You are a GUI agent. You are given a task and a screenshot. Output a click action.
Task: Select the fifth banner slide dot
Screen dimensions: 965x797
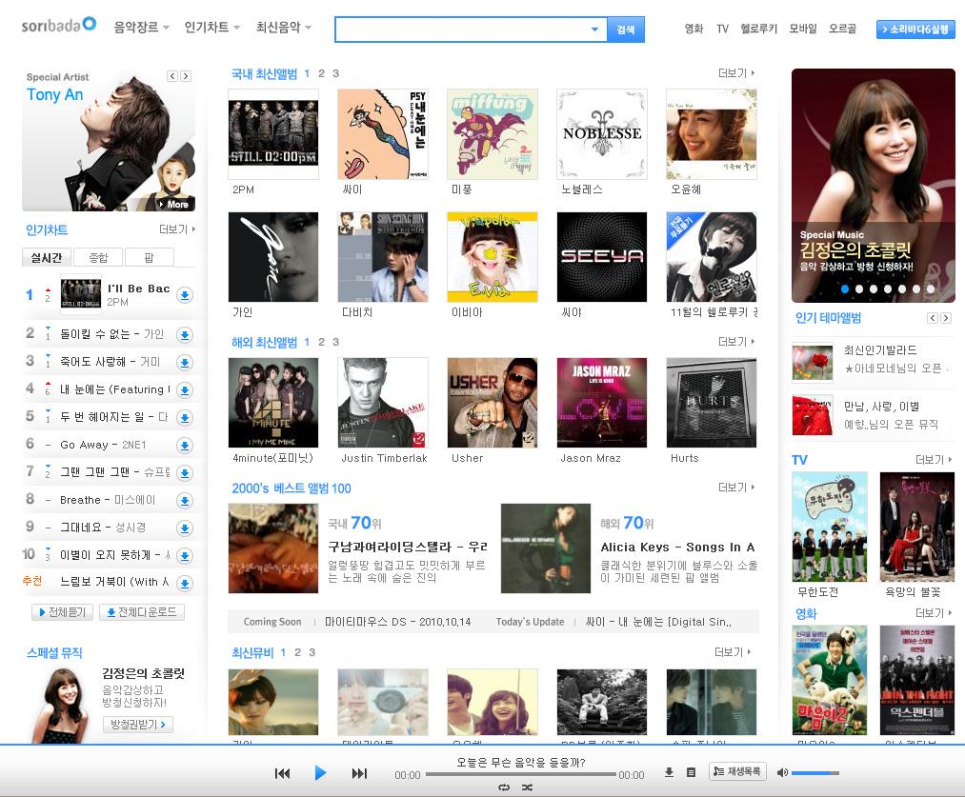pos(902,289)
